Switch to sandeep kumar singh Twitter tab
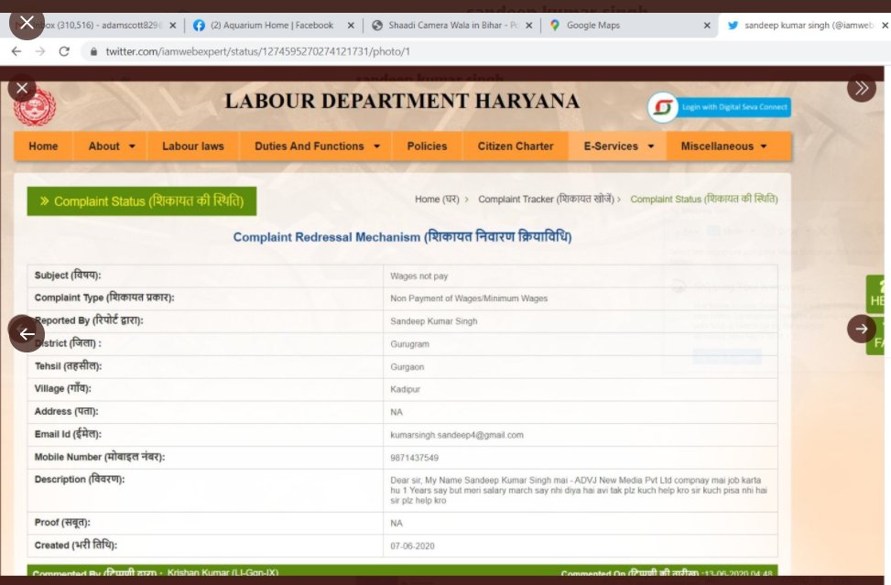891x585 pixels. tap(808, 25)
